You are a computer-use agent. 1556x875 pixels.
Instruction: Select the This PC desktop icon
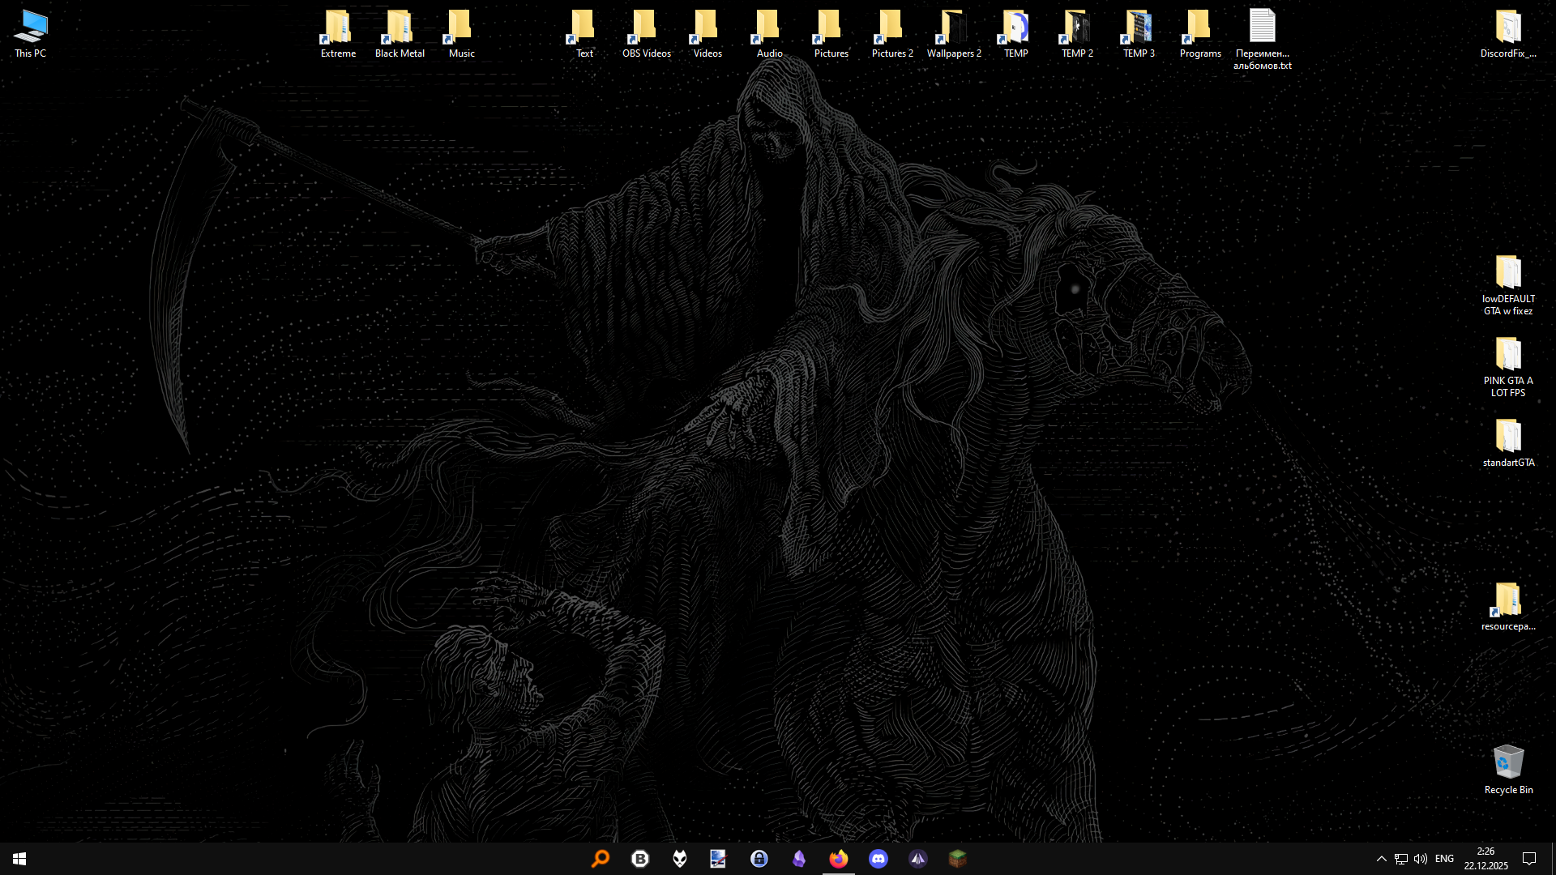pos(31,34)
